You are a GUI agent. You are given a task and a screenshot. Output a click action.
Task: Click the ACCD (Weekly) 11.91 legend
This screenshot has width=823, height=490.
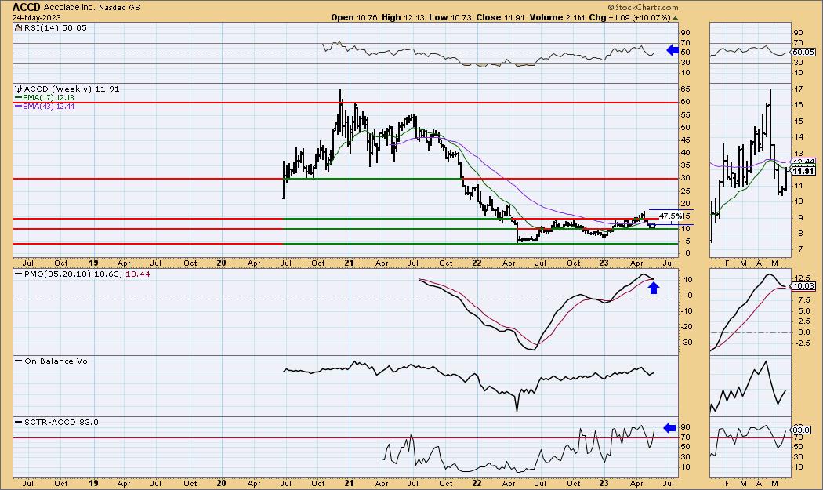click(x=67, y=89)
